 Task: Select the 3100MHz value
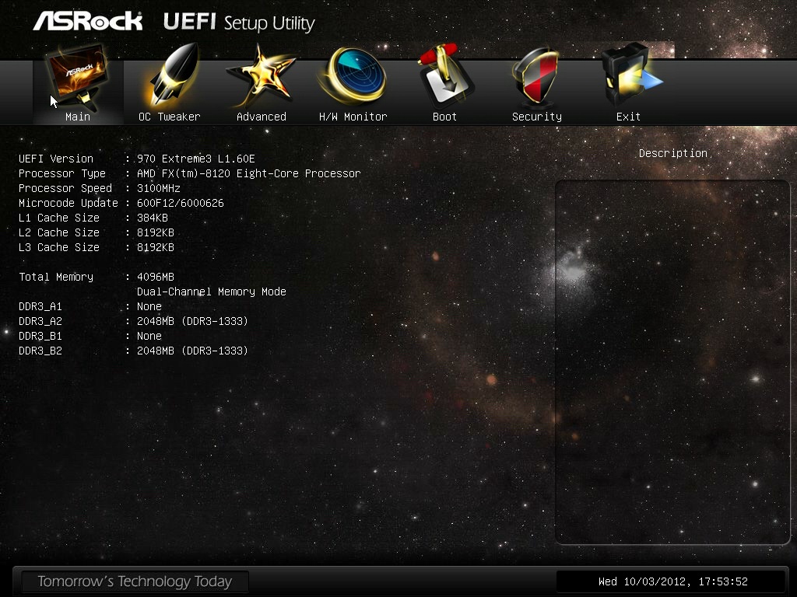click(x=159, y=188)
